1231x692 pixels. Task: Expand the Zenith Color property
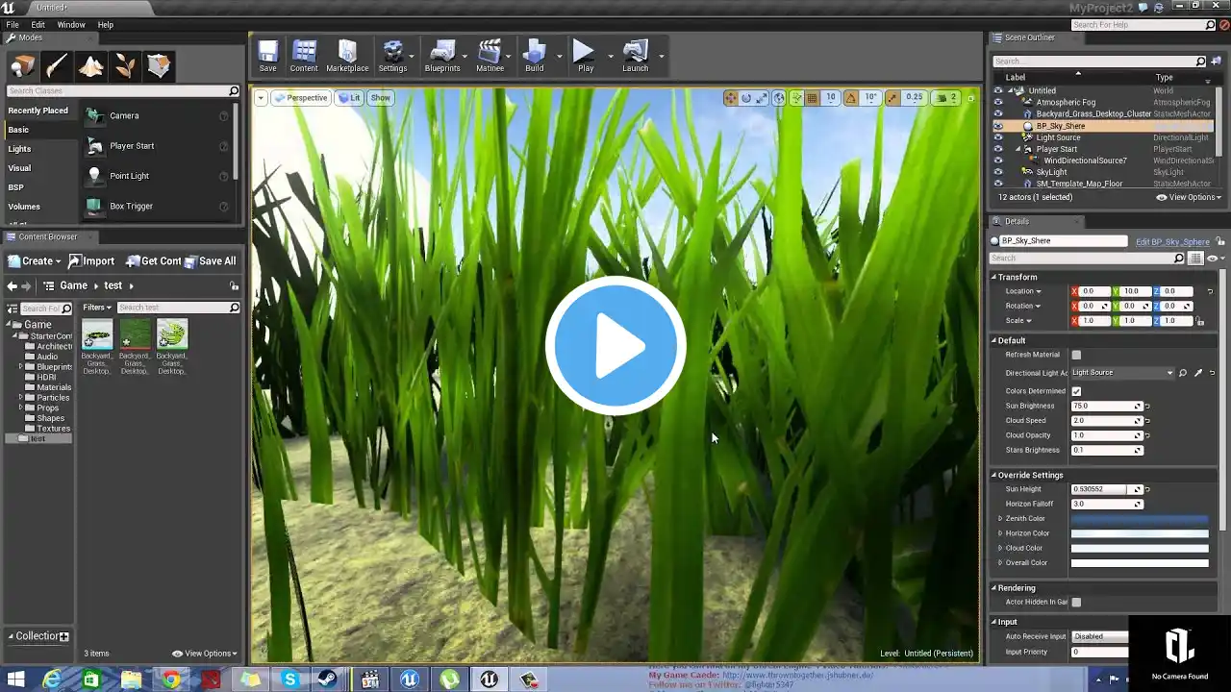(x=1000, y=519)
